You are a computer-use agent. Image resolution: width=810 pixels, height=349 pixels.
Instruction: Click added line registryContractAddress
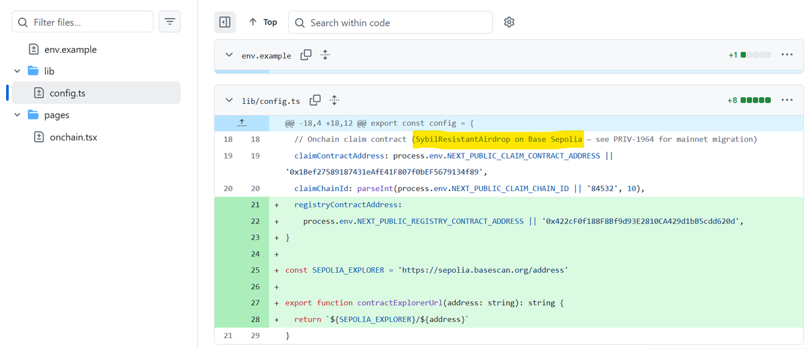point(348,205)
